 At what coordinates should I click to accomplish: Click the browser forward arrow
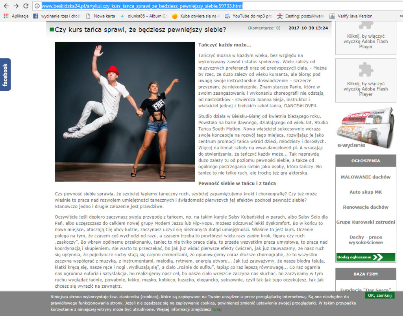(16, 6)
